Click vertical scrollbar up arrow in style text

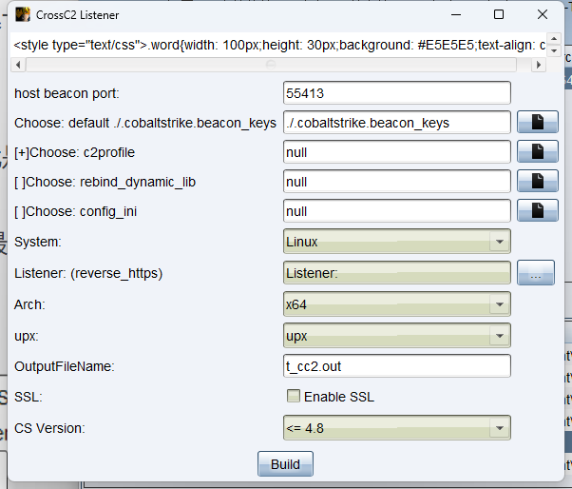coord(554,38)
